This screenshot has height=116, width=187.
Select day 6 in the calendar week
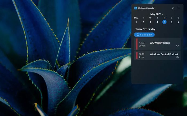tap(172, 22)
